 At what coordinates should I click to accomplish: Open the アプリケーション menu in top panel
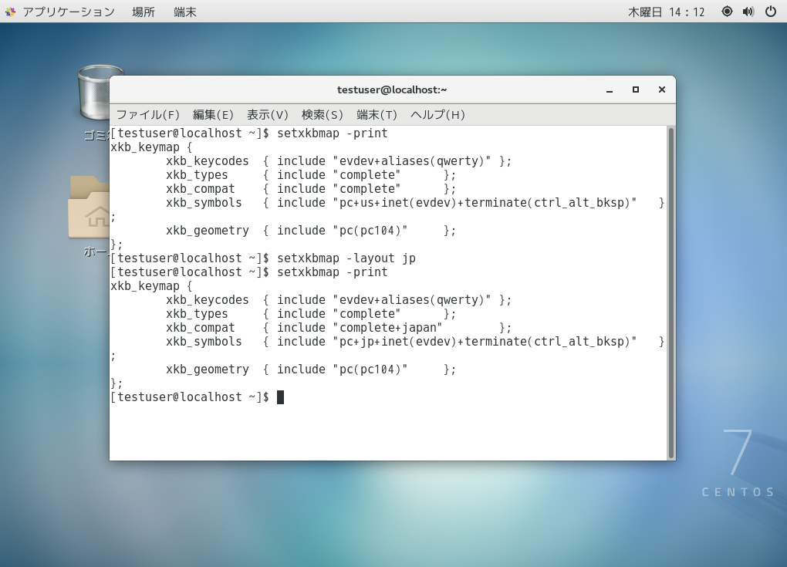click(x=68, y=12)
